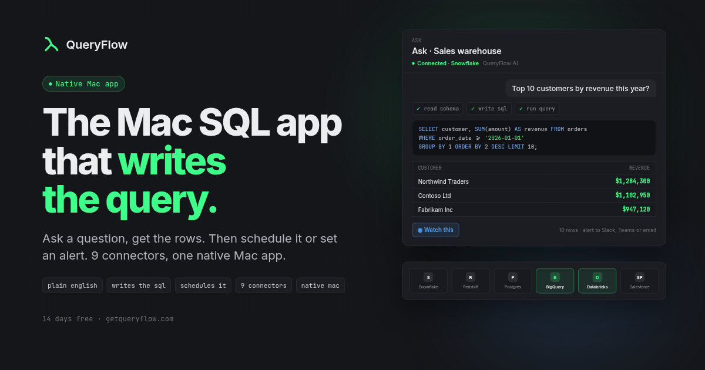Click the plain english tag
This screenshot has width=705, height=370.
(x=72, y=285)
